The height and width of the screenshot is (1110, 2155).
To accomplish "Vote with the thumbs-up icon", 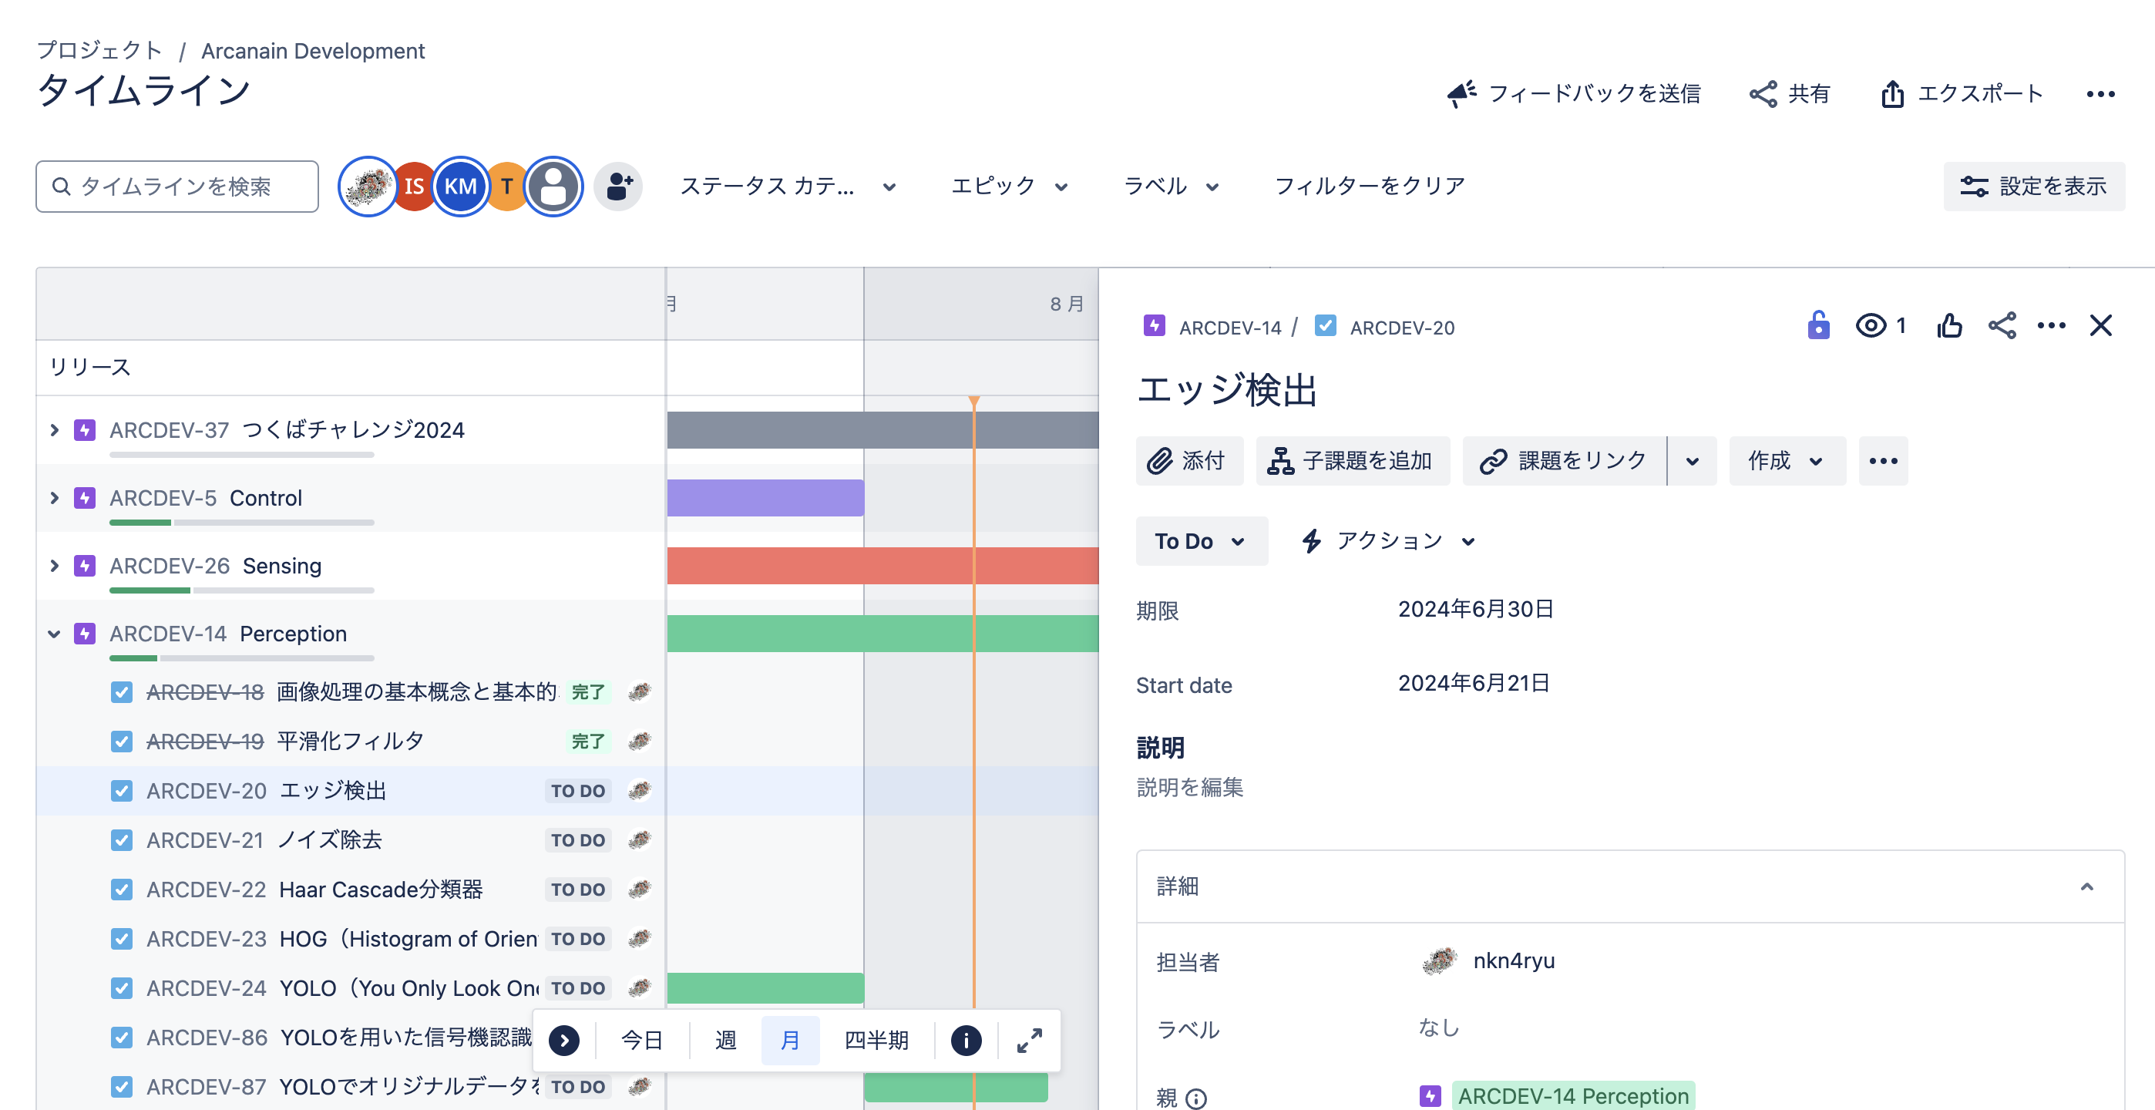I will click(x=1949, y=326).
